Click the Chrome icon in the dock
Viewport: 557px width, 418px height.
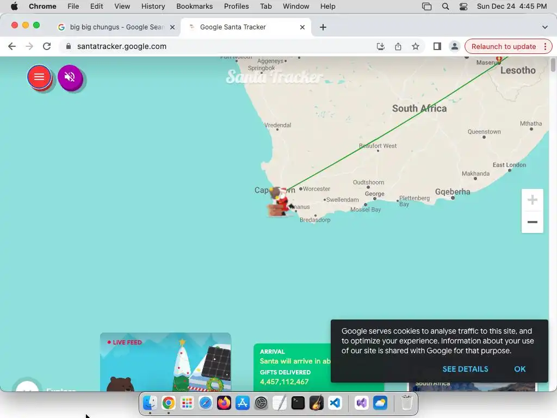click(169, 403)
